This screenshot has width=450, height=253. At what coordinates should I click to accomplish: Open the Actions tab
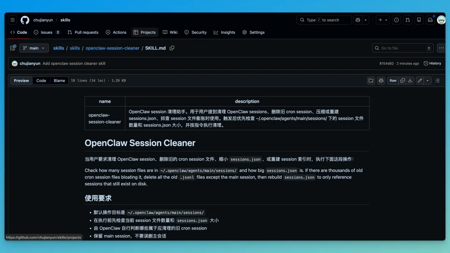116,32
